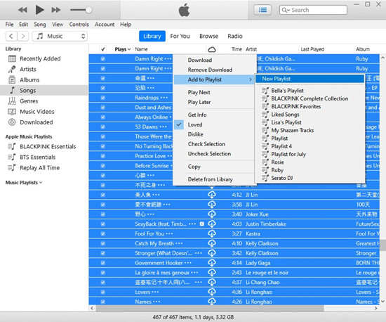This screenshot has width=386, height=322.
Task: Click the horizontal scrollbar
Action: click(x=210, y=308)
